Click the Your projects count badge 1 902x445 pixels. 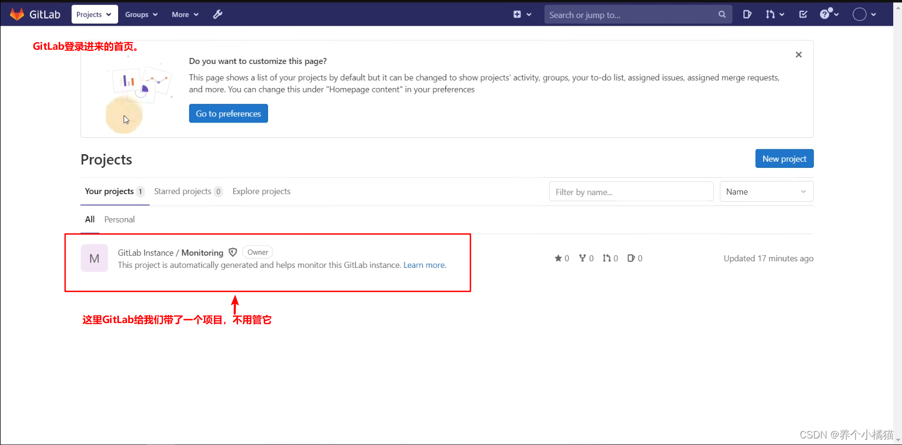[141, 191]
